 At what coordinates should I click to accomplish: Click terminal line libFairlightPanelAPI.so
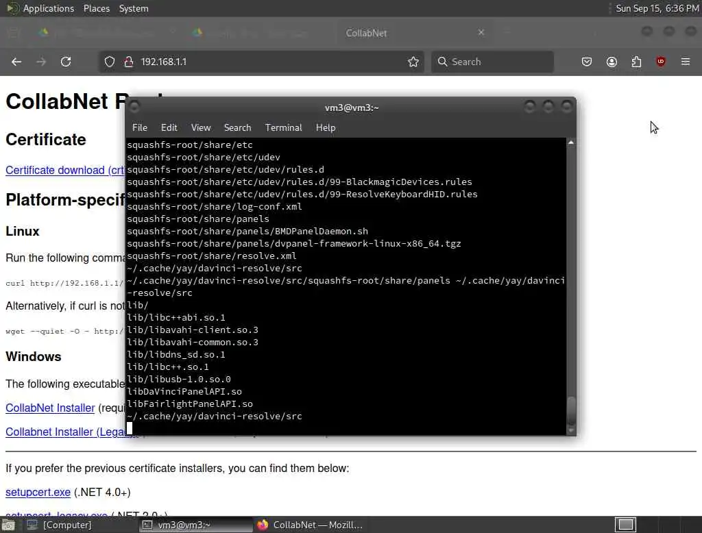(190, 404)
